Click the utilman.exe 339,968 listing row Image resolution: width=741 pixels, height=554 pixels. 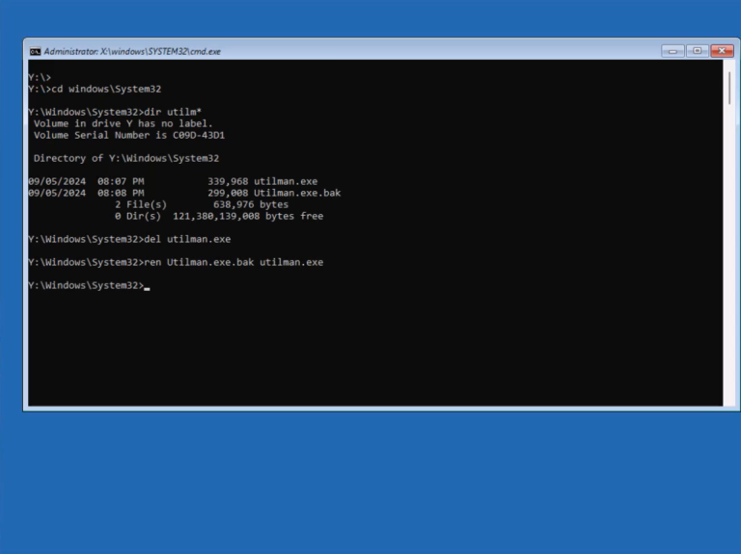coord(173,181)
